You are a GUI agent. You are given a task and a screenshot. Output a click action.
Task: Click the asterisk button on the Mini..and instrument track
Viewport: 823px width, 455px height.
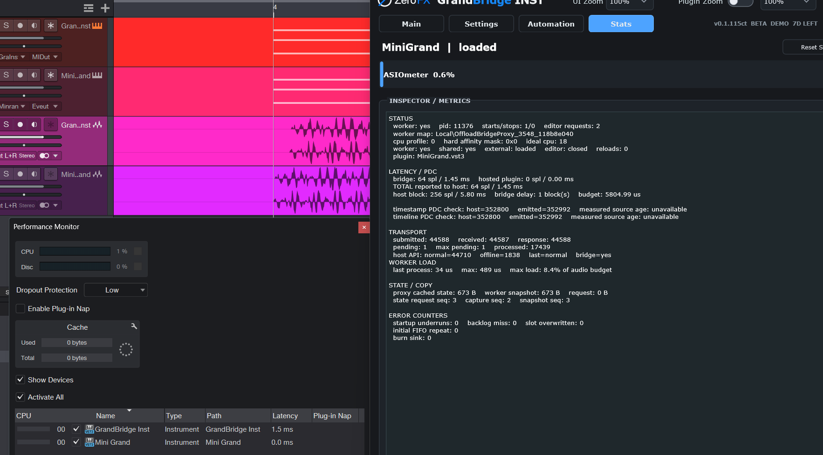pyautogui.click(x=51, y=75)
